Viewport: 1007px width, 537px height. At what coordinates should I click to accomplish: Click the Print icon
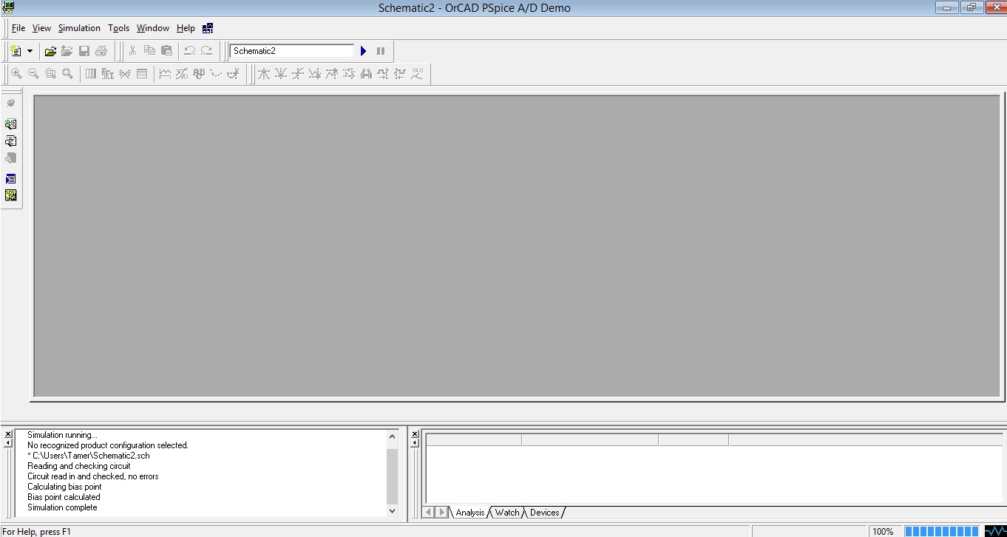pos(101,51)
